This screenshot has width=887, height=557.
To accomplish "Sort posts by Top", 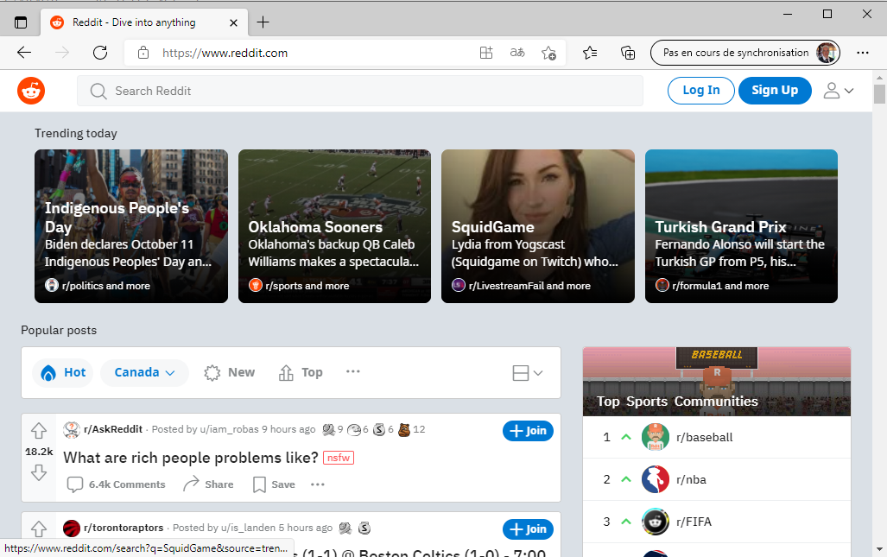I will (x=301, y=372).
